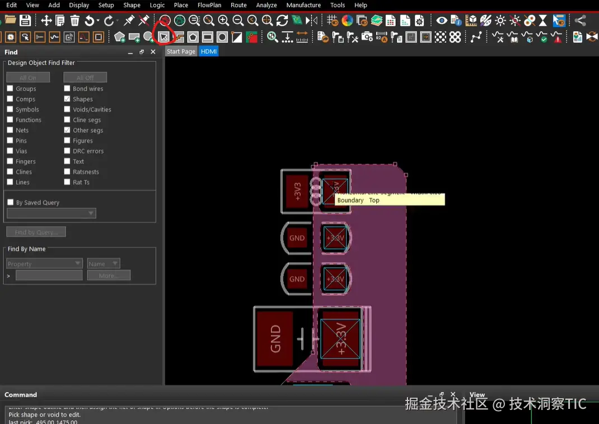Select the Shape Void Polygon icon

pyautogui.click(x=193, y=37)
